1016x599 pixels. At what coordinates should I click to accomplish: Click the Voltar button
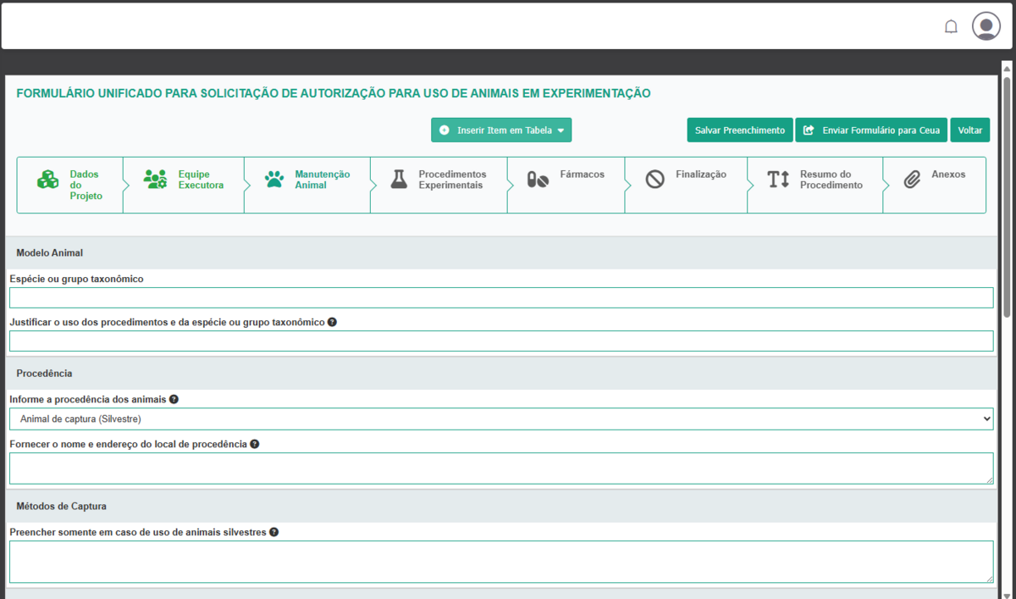coord(969,130)
